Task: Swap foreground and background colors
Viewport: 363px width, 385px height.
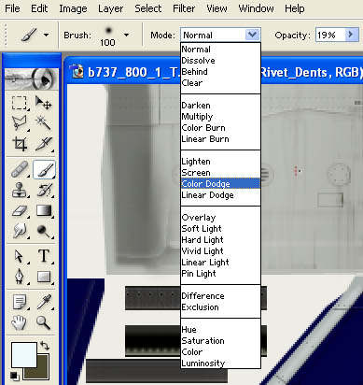Action: 45,346
